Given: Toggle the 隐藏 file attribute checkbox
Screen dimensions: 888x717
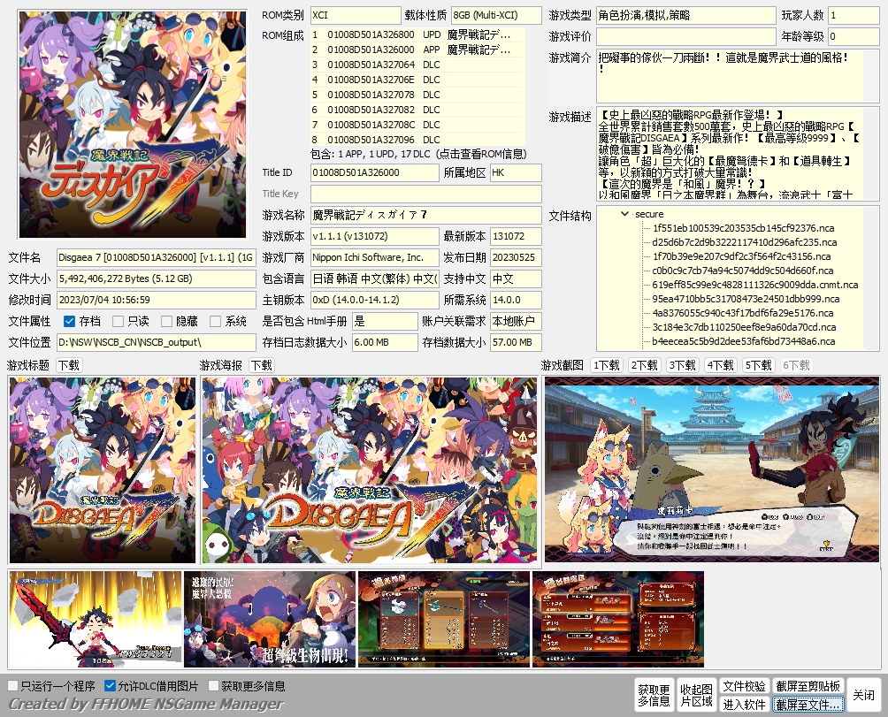Looking at the screenshot, I should (x=166, y=322).
